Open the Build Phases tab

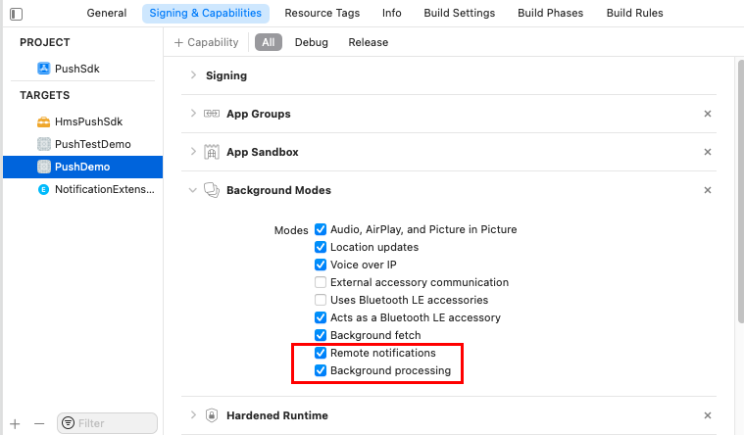tap(551, 14)
